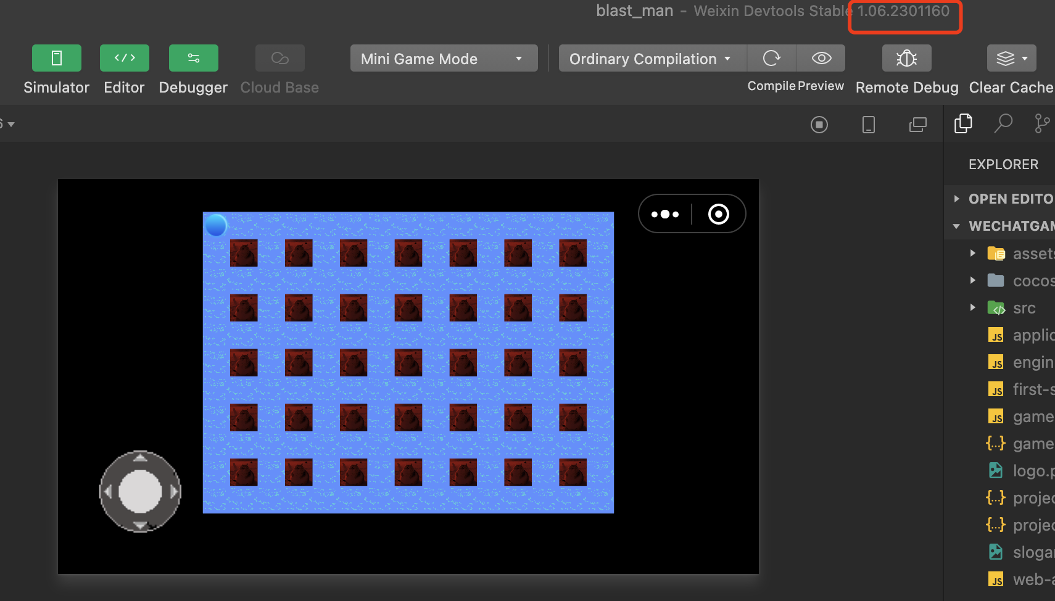The height and width of the screenshot is (601, 1055).
Task: Click the blast_man project title
Action: 634,11
